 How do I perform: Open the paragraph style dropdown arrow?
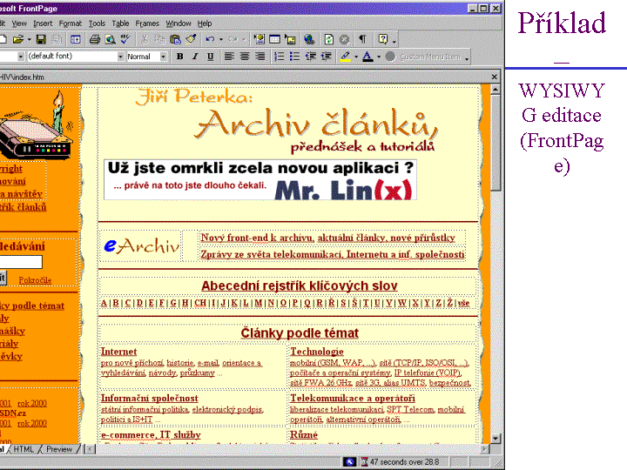pos(21,57)
